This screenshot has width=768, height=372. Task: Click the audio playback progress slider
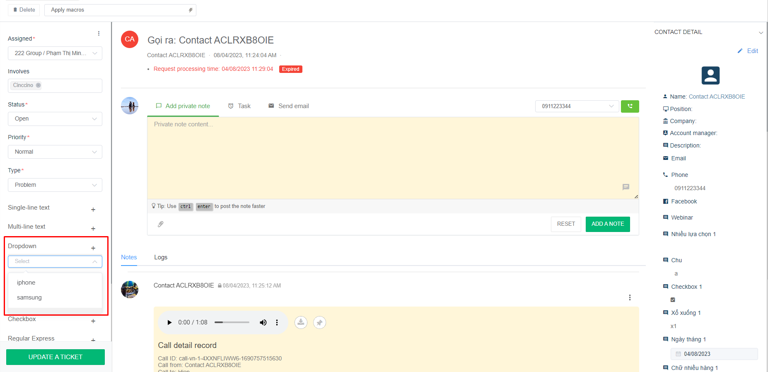232,322
